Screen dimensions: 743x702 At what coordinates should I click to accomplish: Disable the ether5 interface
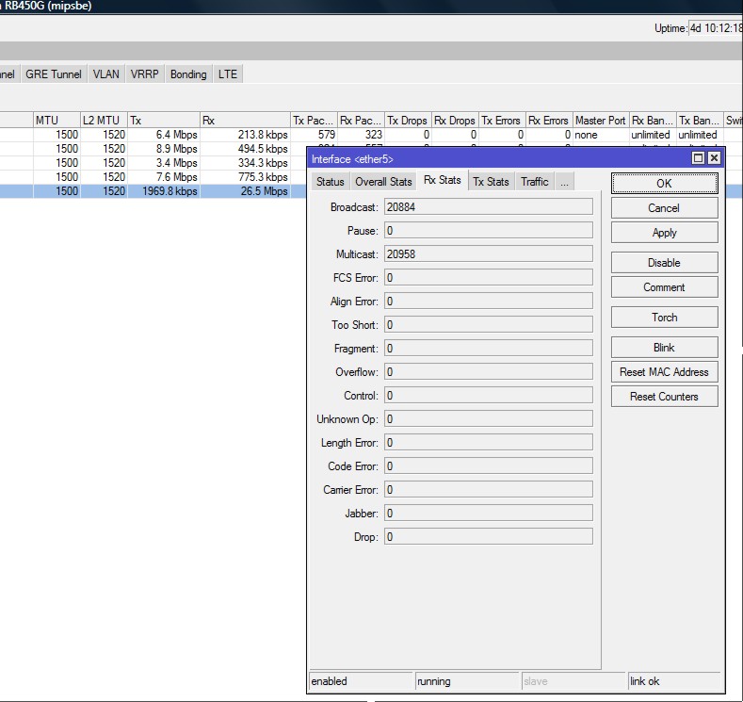664,263
